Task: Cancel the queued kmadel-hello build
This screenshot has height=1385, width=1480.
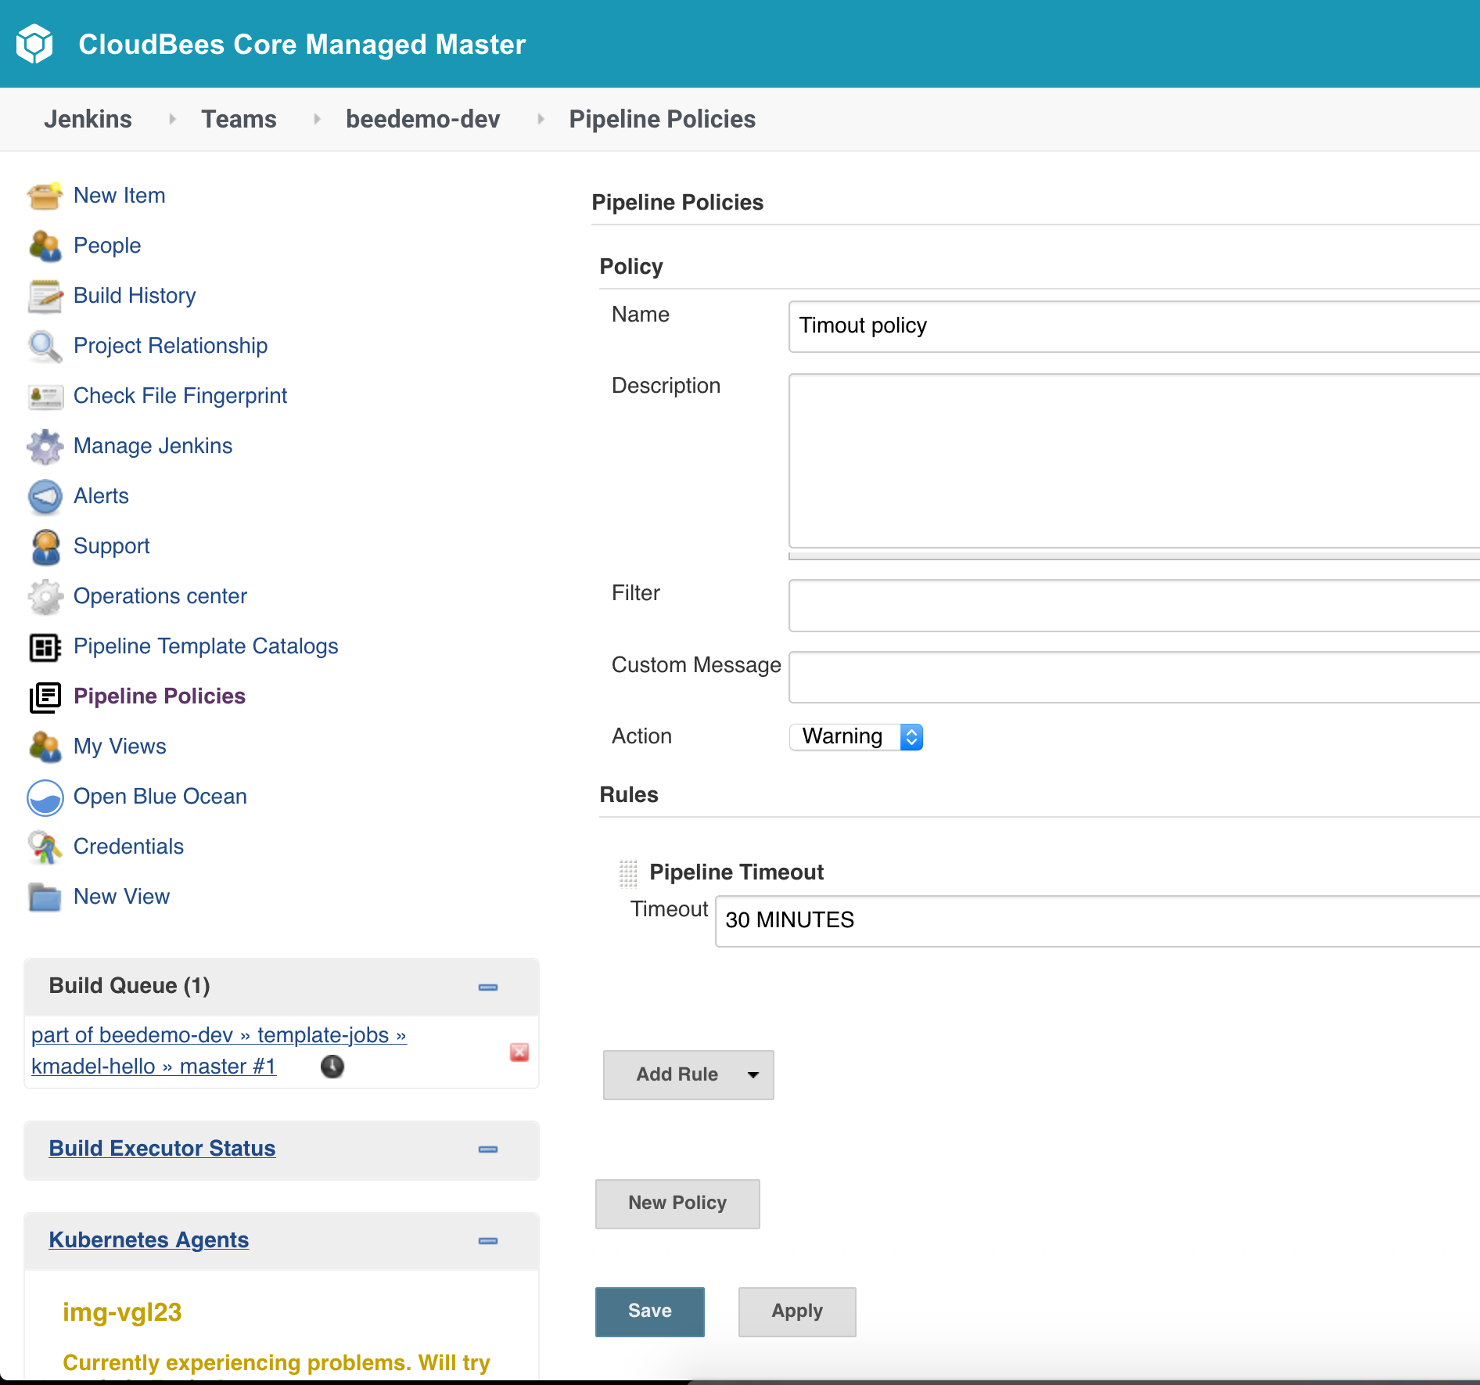Action: click(519, 1052)
